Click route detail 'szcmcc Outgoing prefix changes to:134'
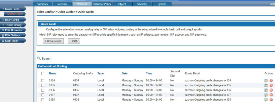 208,81
